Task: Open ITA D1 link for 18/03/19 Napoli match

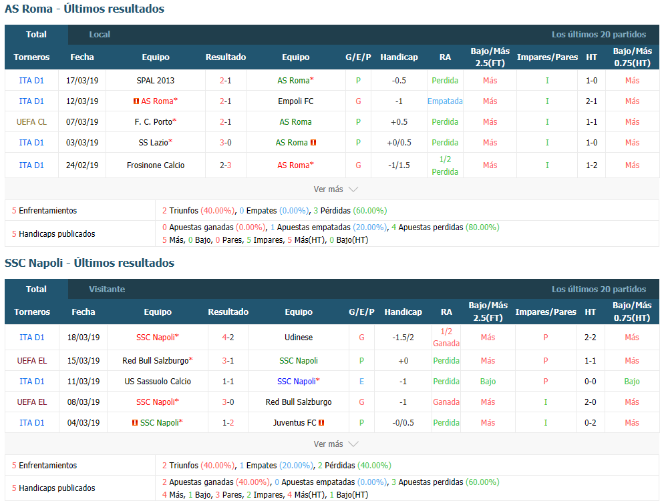Action: tap(32, 338)
